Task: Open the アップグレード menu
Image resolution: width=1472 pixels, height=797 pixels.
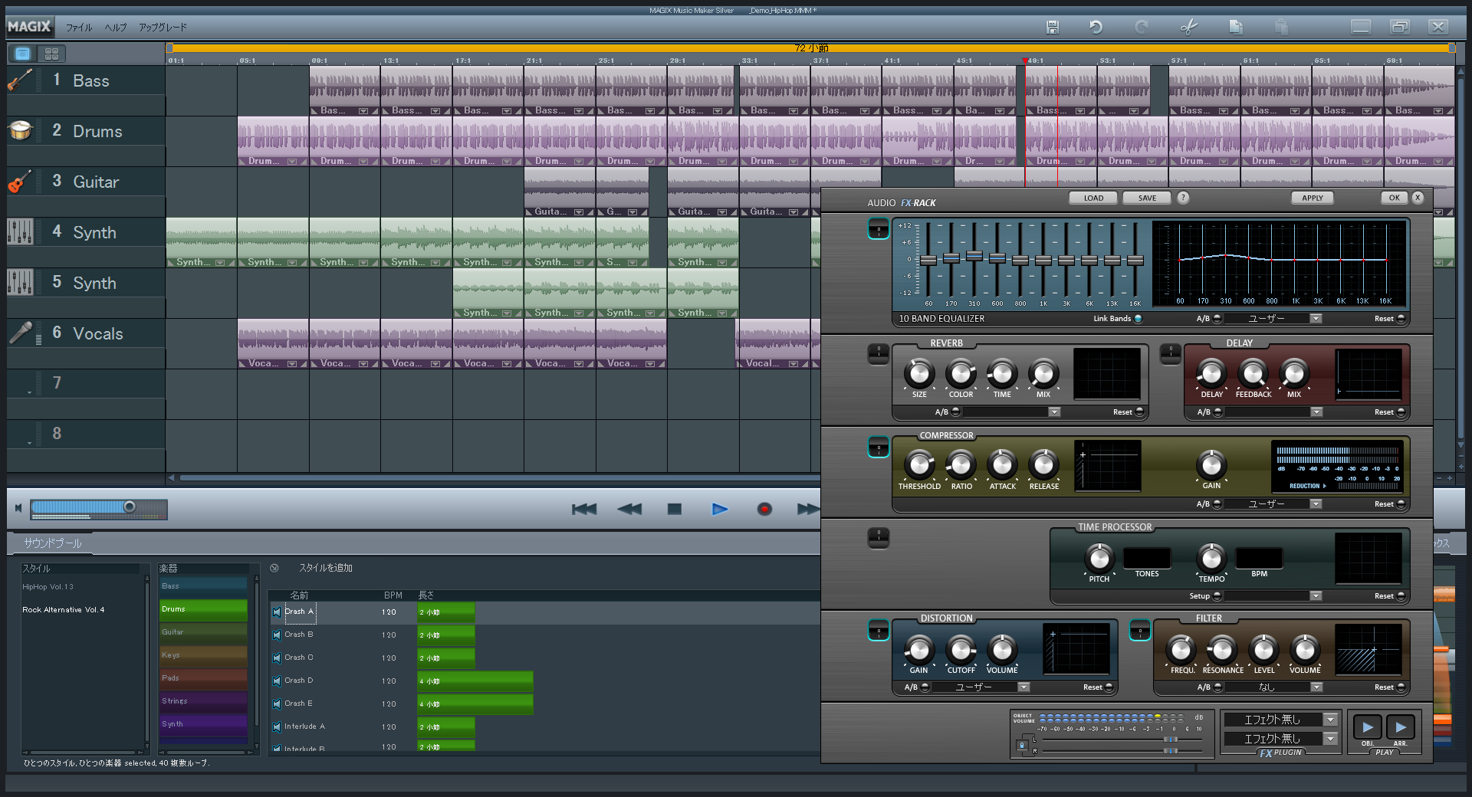Action: click(x=163, y=28)
